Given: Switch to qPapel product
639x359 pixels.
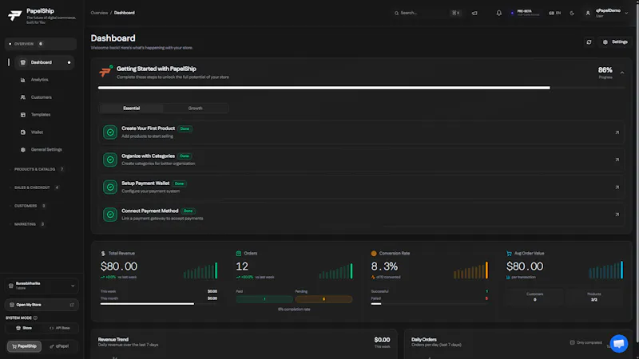Looking at the screenshot, I should (59, 346).
